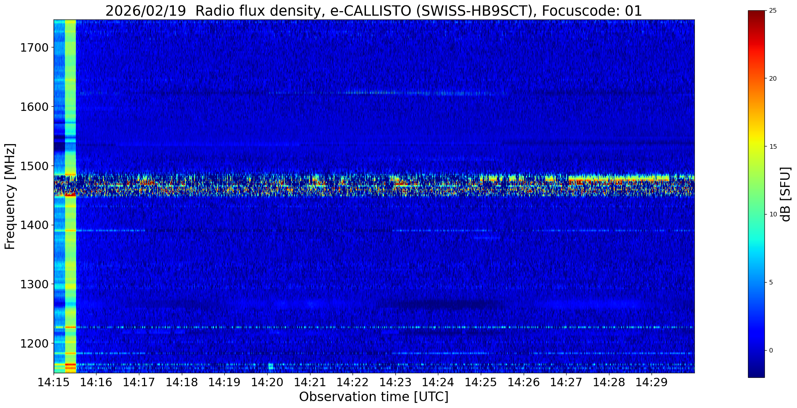Click the colorbar tick label 10
This screenshot has width=797, height=408.
pos(773,215)
